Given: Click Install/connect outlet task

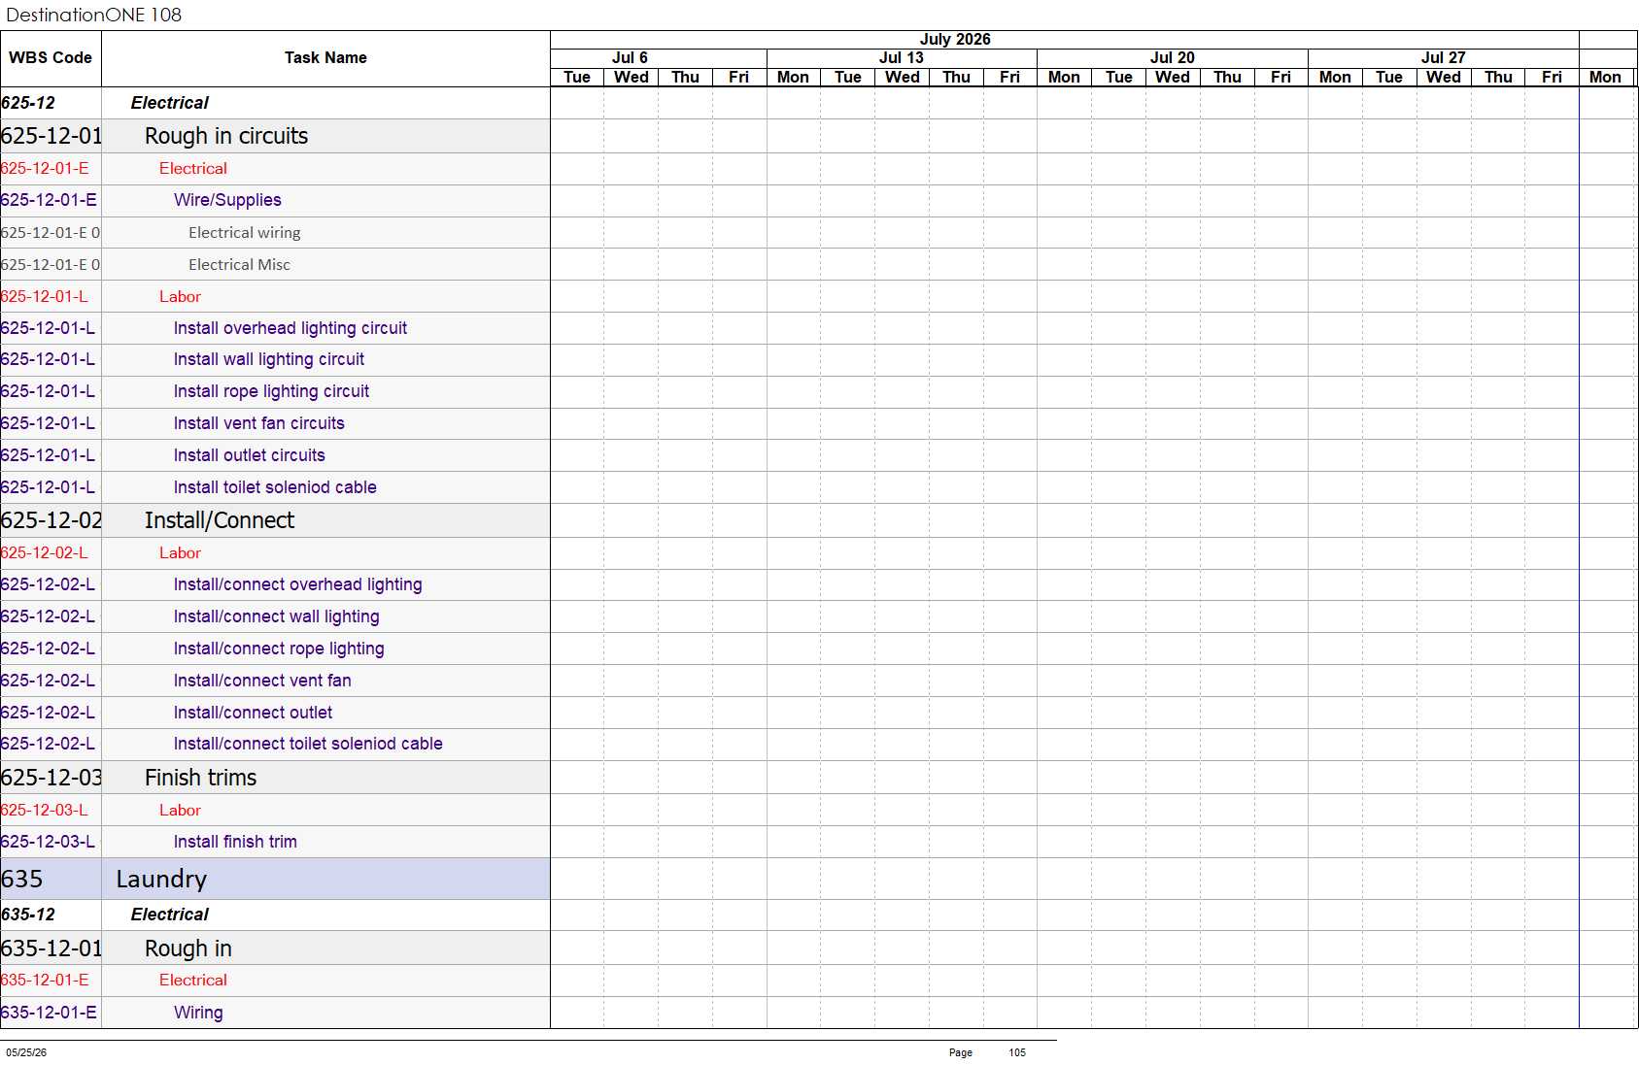Looking at the screenshot, I should pyautogui.click(x=253, y=713).
